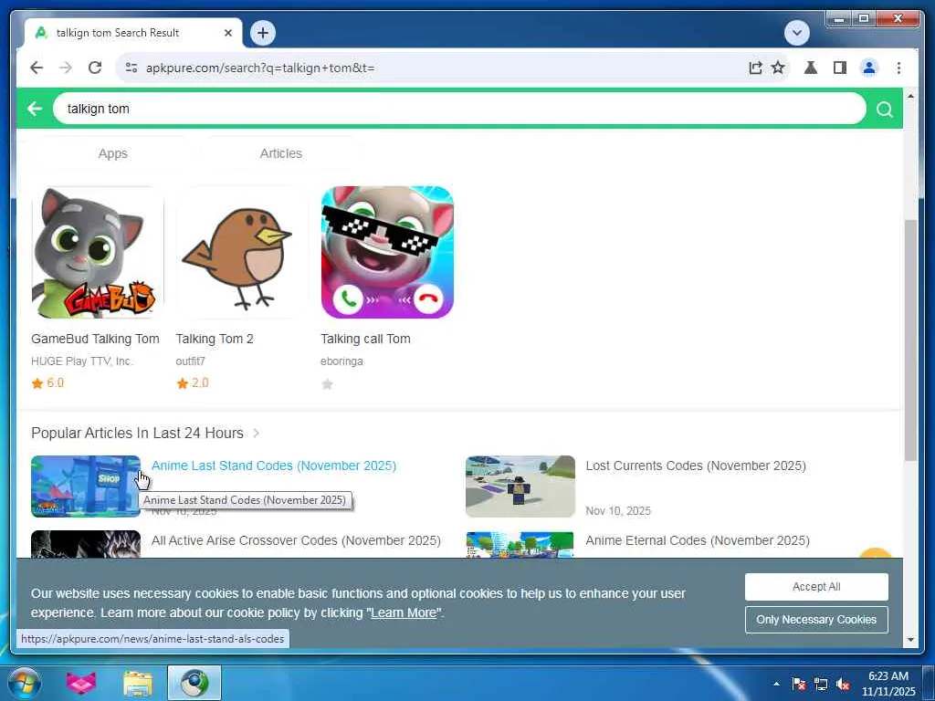
Task: Open the Windows Start menu
Action: tap(24, 683)
